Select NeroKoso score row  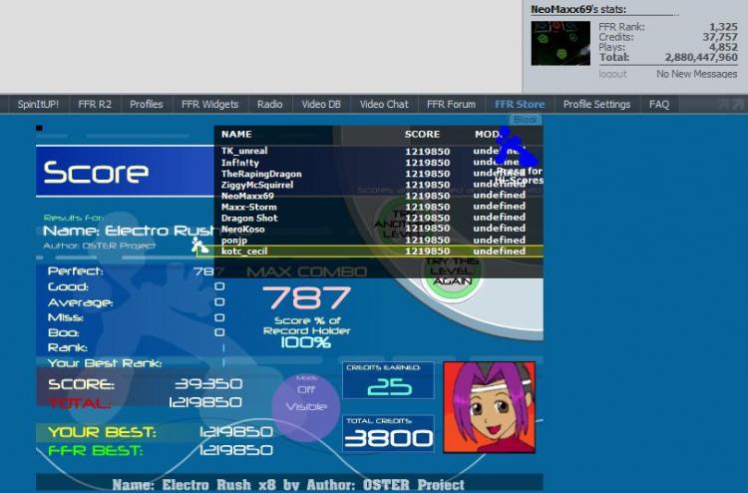tap(378, 229)
